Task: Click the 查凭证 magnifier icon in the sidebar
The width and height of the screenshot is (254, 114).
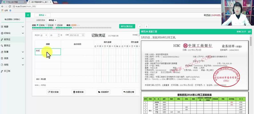Action: (x=2, y=46)
